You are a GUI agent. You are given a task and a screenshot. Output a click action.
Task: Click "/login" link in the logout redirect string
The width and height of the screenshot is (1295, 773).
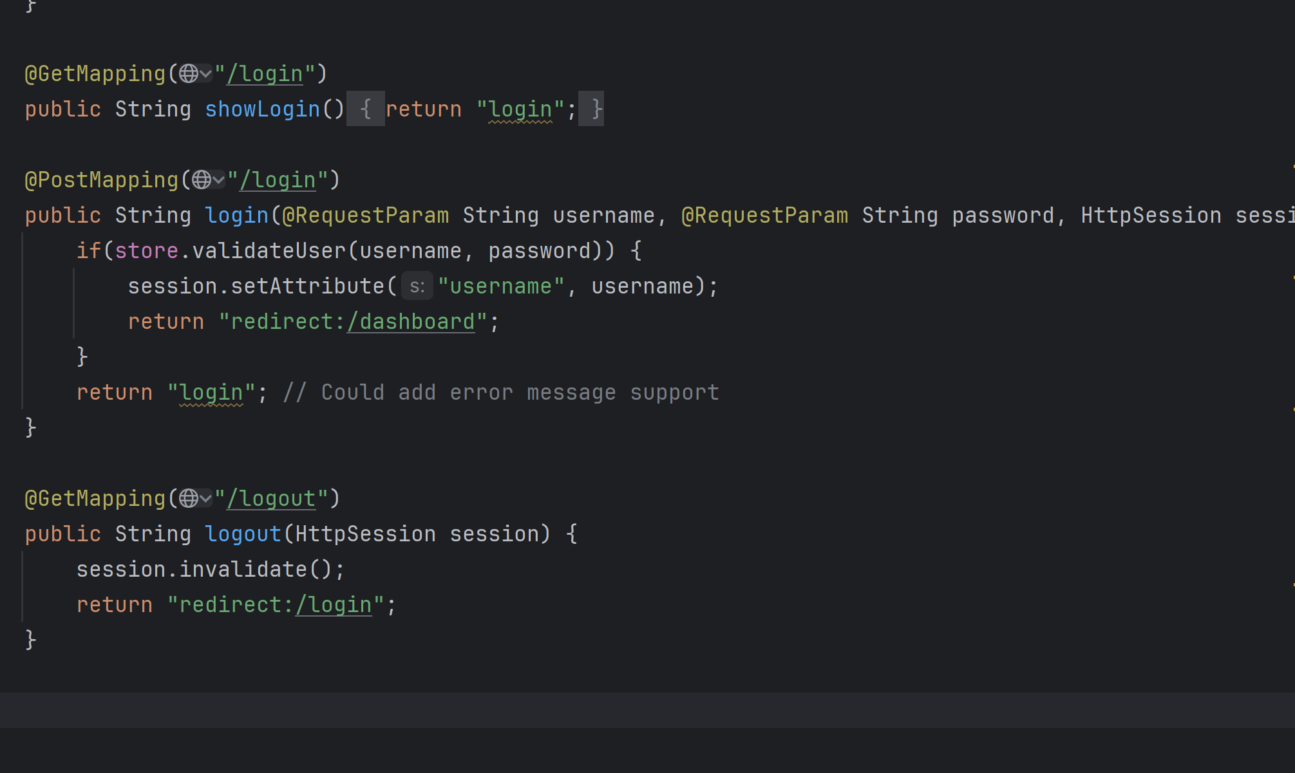pyautogui.click(x=334, y=605)
